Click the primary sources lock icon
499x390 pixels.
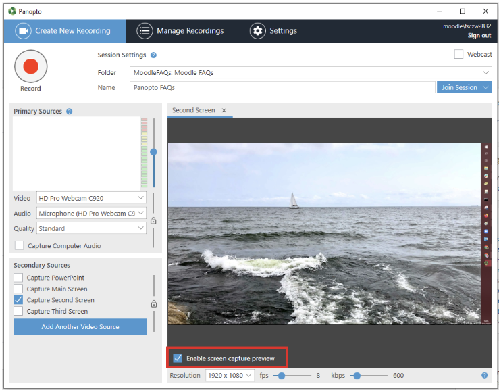point(153,220)
